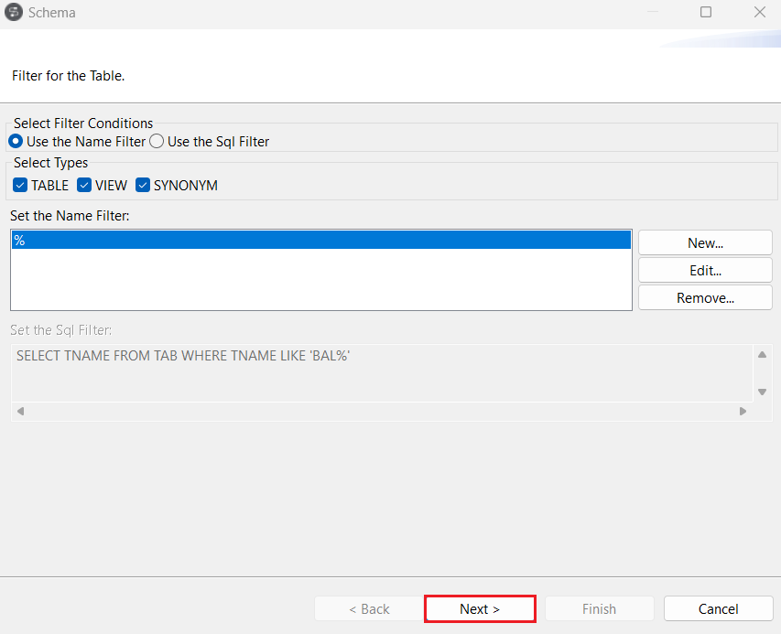Disable the SYNONYM type checkbox

pos(143,186)
